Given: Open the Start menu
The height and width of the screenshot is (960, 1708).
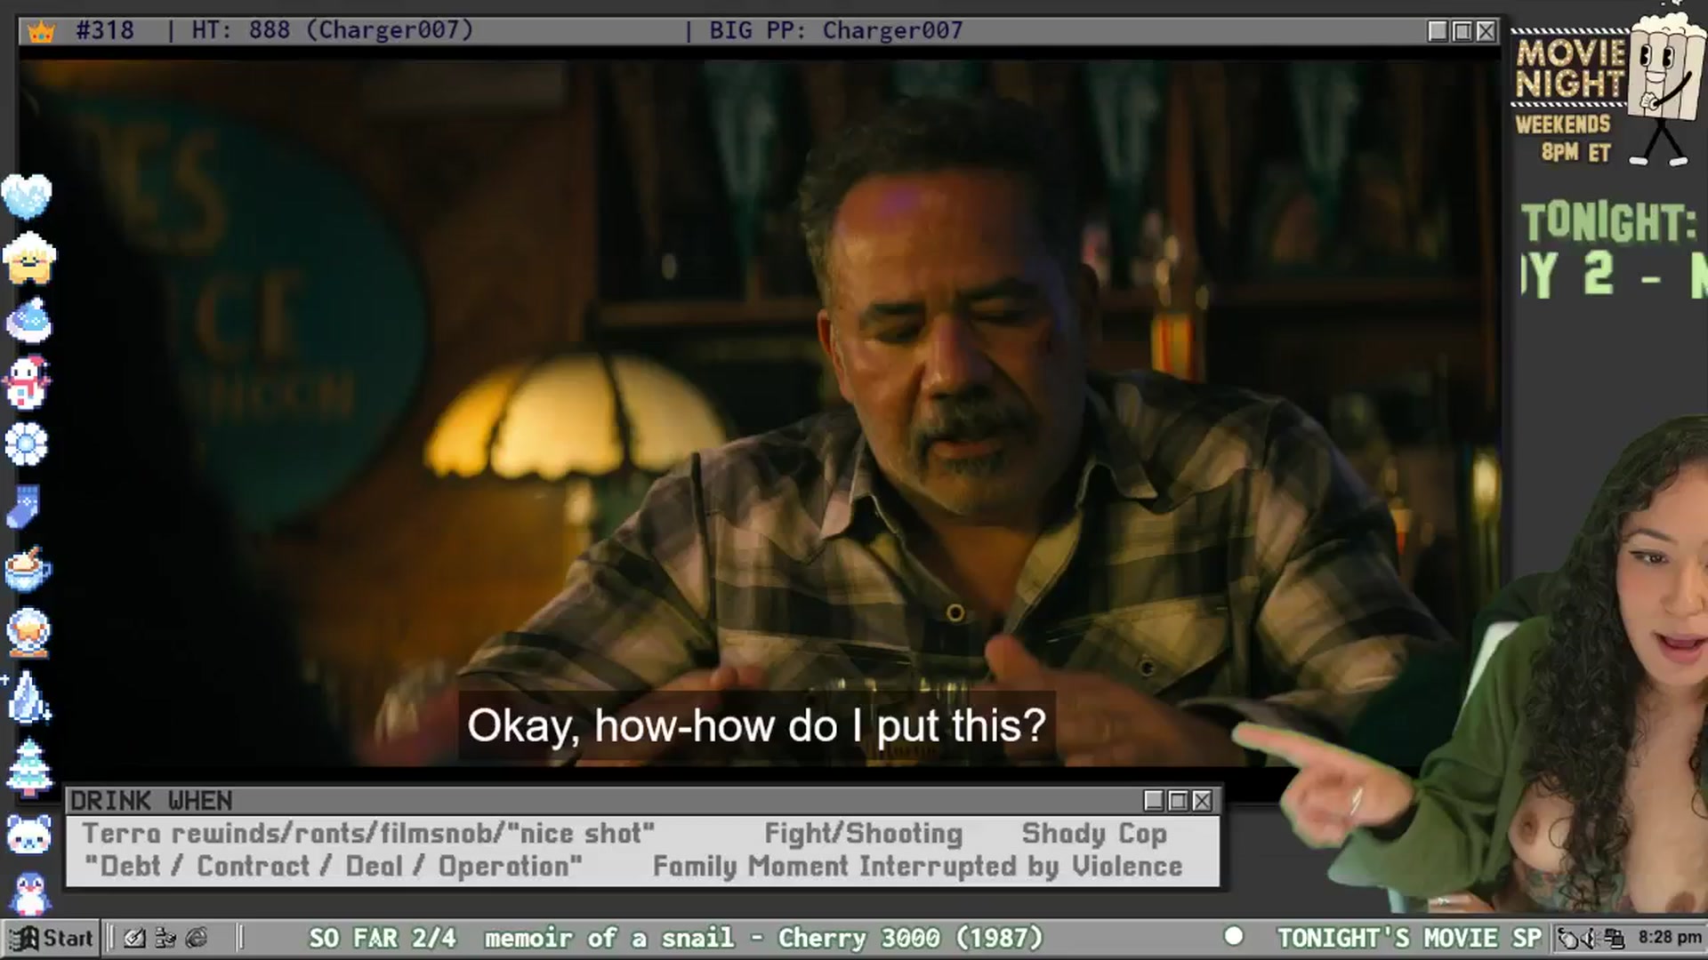Looking at the screenshot, I should pyautogui.click(x=52, y=938).
